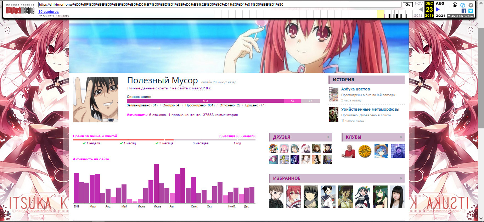Click the Wayback URL input field
The height and width of the screenshot is (222, 484).
[x=220, y=5]
